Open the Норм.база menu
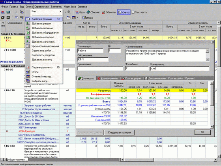This screenshot has width=221, height=166. click(x=70, y=7)
